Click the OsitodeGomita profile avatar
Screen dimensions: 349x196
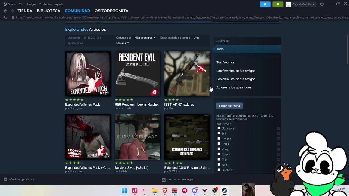[x=288, y=4]
